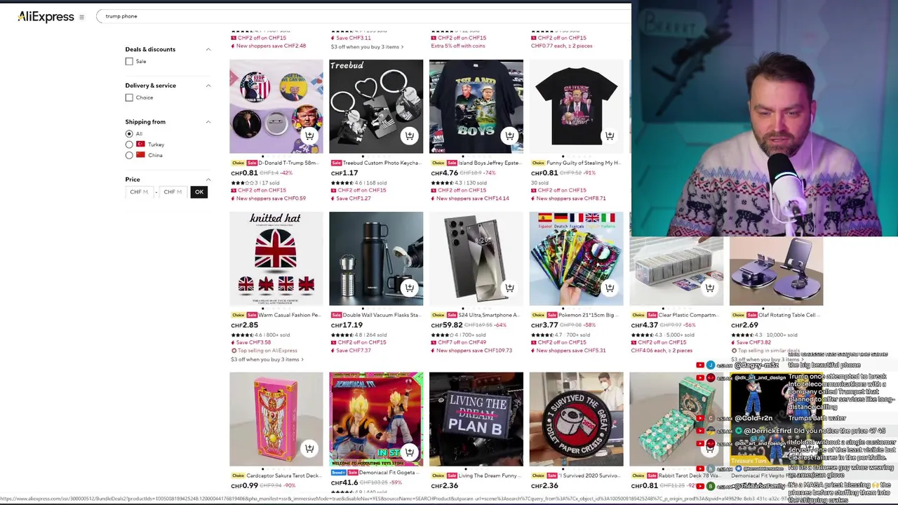Enable the Sale discount checkbox
The width and height of the screenshot is (898, 505).
pyautogui.click(x=129, y=62)
